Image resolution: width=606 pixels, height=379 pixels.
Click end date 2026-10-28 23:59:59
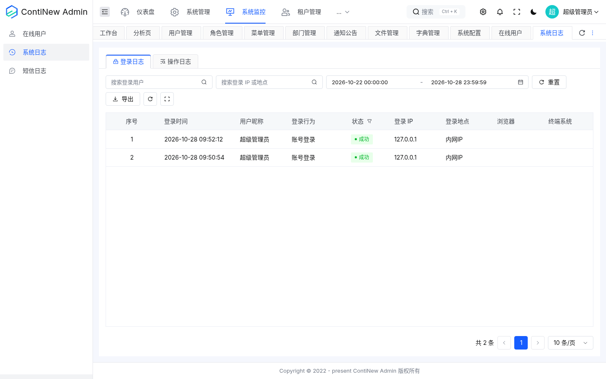tap(459, 82)
